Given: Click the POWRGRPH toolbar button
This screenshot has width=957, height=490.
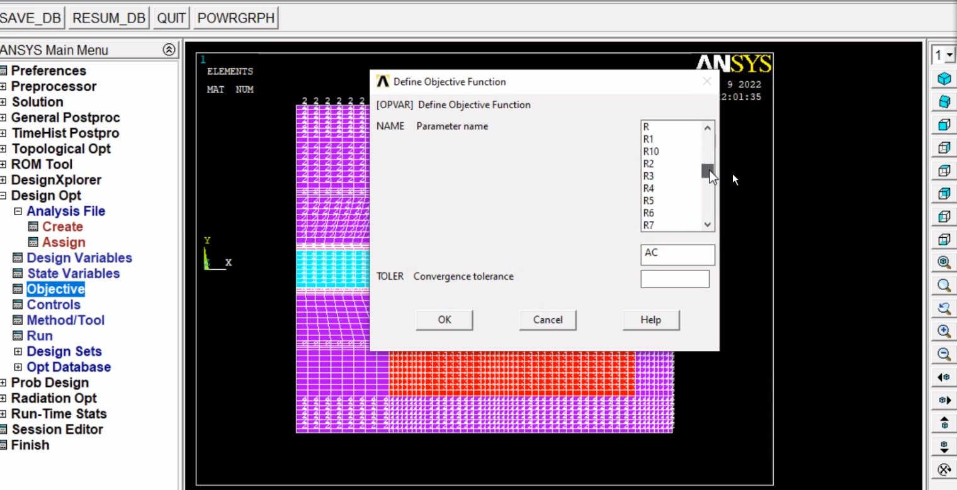Looking at the screenshot, I should click(236, 18).
